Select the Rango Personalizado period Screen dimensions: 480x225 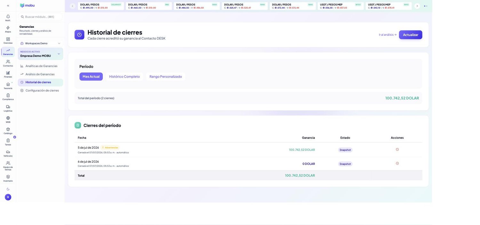[x=165, y=77]
